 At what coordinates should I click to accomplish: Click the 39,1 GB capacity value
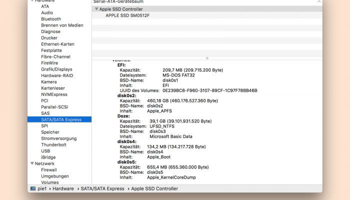click(x=180, y=121)
